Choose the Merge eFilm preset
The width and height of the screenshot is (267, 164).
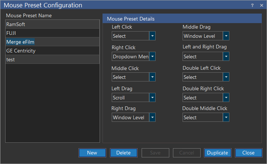pos(52,42)
